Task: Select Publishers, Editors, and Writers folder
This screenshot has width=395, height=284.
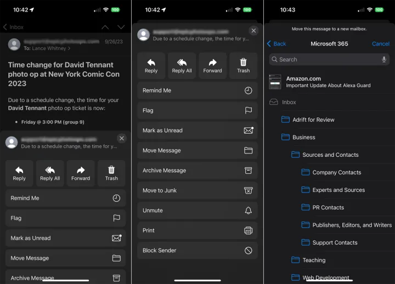Action: tap(352, 225)
